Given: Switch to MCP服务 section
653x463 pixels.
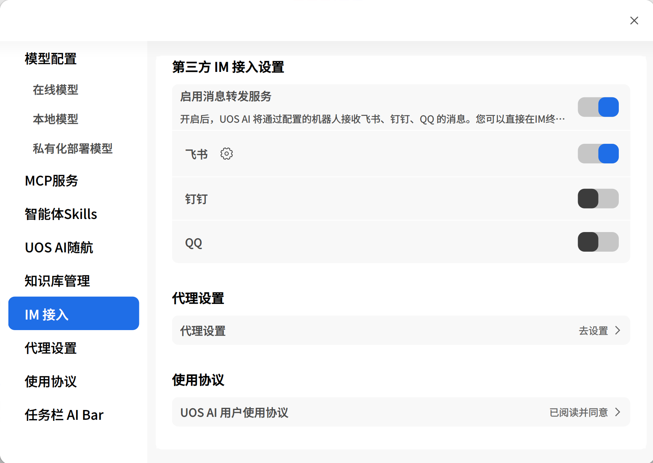Looking at the screenshot, I should tap(51, 181).
